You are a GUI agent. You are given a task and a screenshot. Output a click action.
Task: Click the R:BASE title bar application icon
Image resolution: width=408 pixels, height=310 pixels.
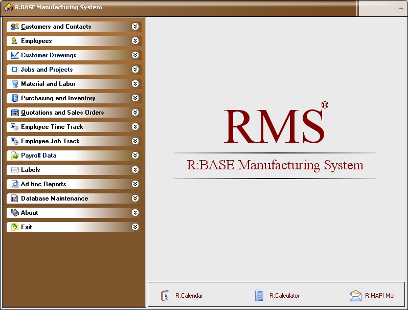(9, 7)
